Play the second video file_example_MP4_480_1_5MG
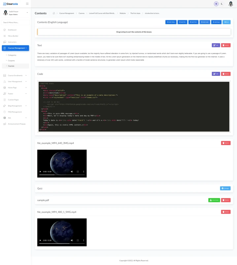This screenshot has width=237, height=265. pyautogui.click(x=41, y=240)
